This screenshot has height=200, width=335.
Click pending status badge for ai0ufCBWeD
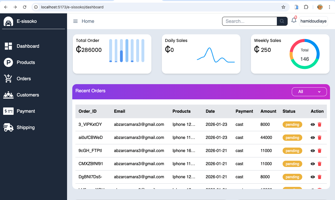pos(292,138)
